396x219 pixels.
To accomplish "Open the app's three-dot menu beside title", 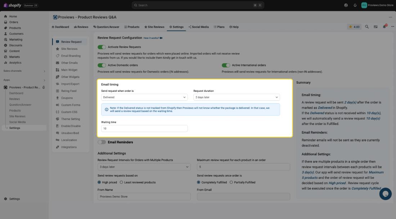I will [390, 17].
